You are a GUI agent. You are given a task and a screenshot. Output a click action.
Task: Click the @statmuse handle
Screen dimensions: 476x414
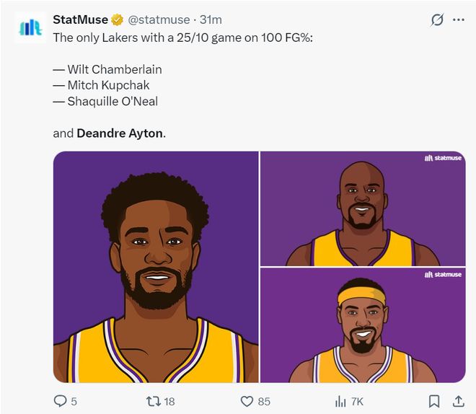pyautogui.click(x=159, y=19)
